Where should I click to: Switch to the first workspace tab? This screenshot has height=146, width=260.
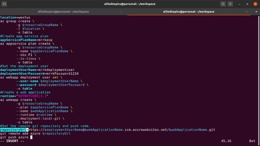coord(63,12)
